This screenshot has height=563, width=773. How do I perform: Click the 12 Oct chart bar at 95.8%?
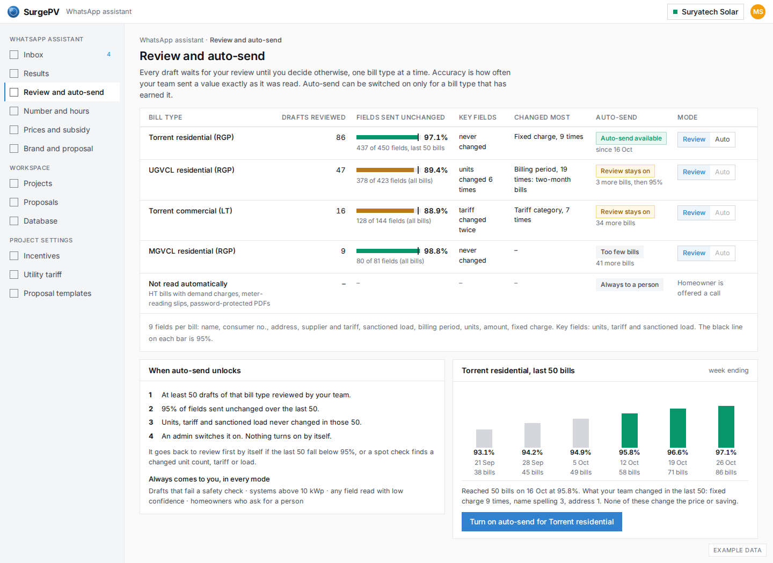(x=629, y=431)
